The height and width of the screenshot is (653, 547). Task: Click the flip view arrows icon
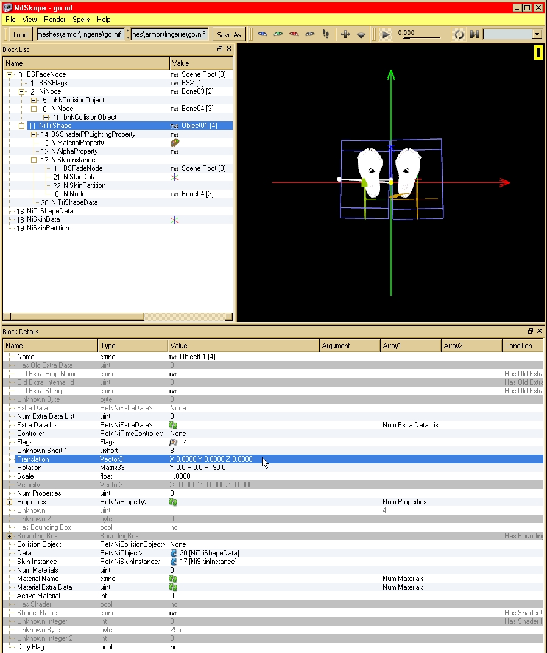345,35
